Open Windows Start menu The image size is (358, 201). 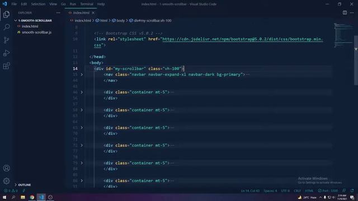(x=4, y=197)
